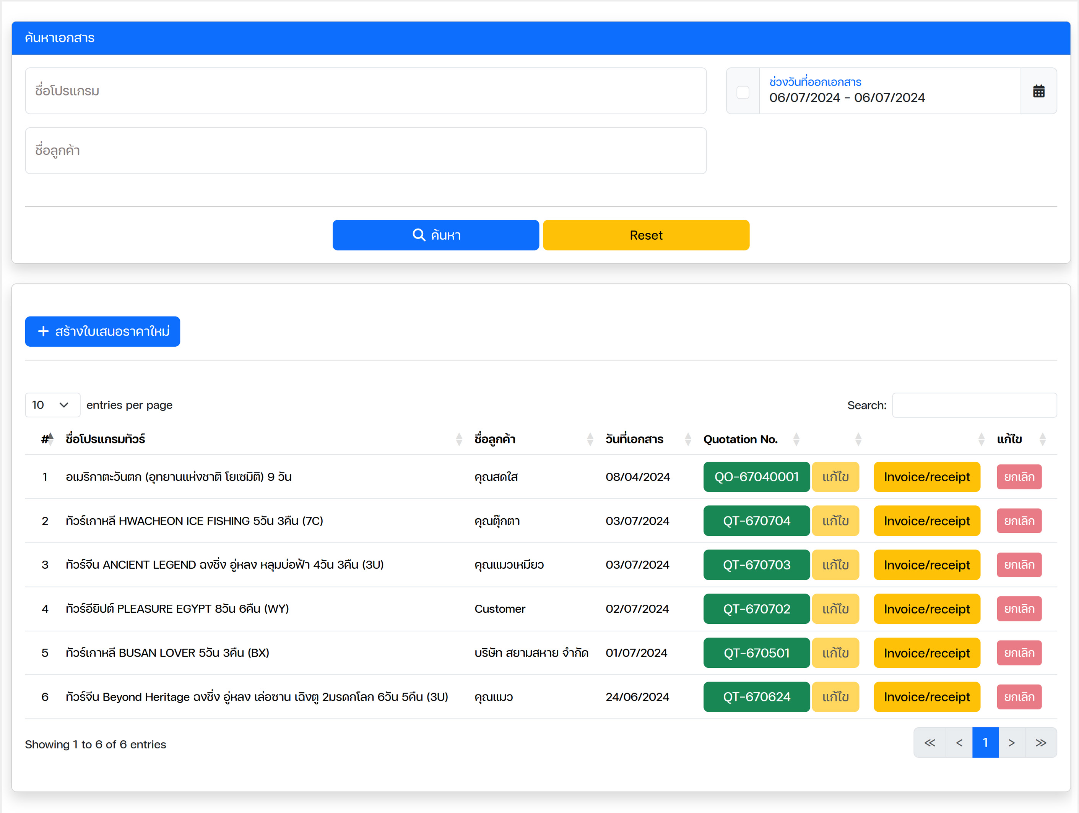Select page 1 in pagination
This screenshot has width=1079, height=813.
coord(985,743)
